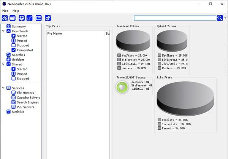Open the search button dropdown arrow
This screenshot has width=228, height=159.
pyautogui.click(x=225, y=18)
